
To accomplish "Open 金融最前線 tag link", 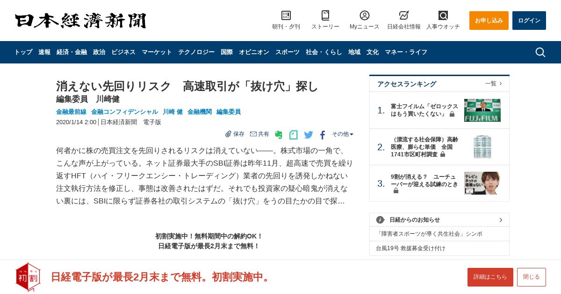I will 71,112.
